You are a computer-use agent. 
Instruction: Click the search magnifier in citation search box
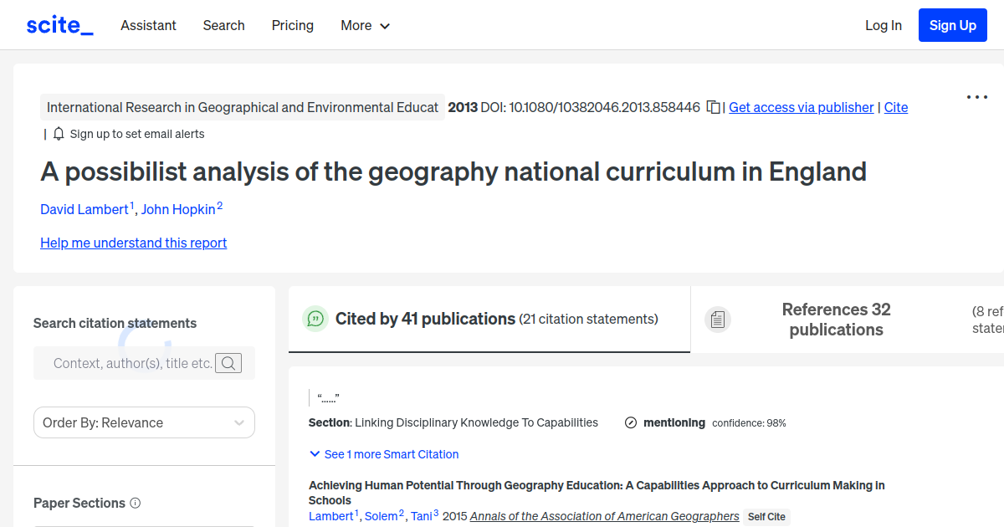228,363
